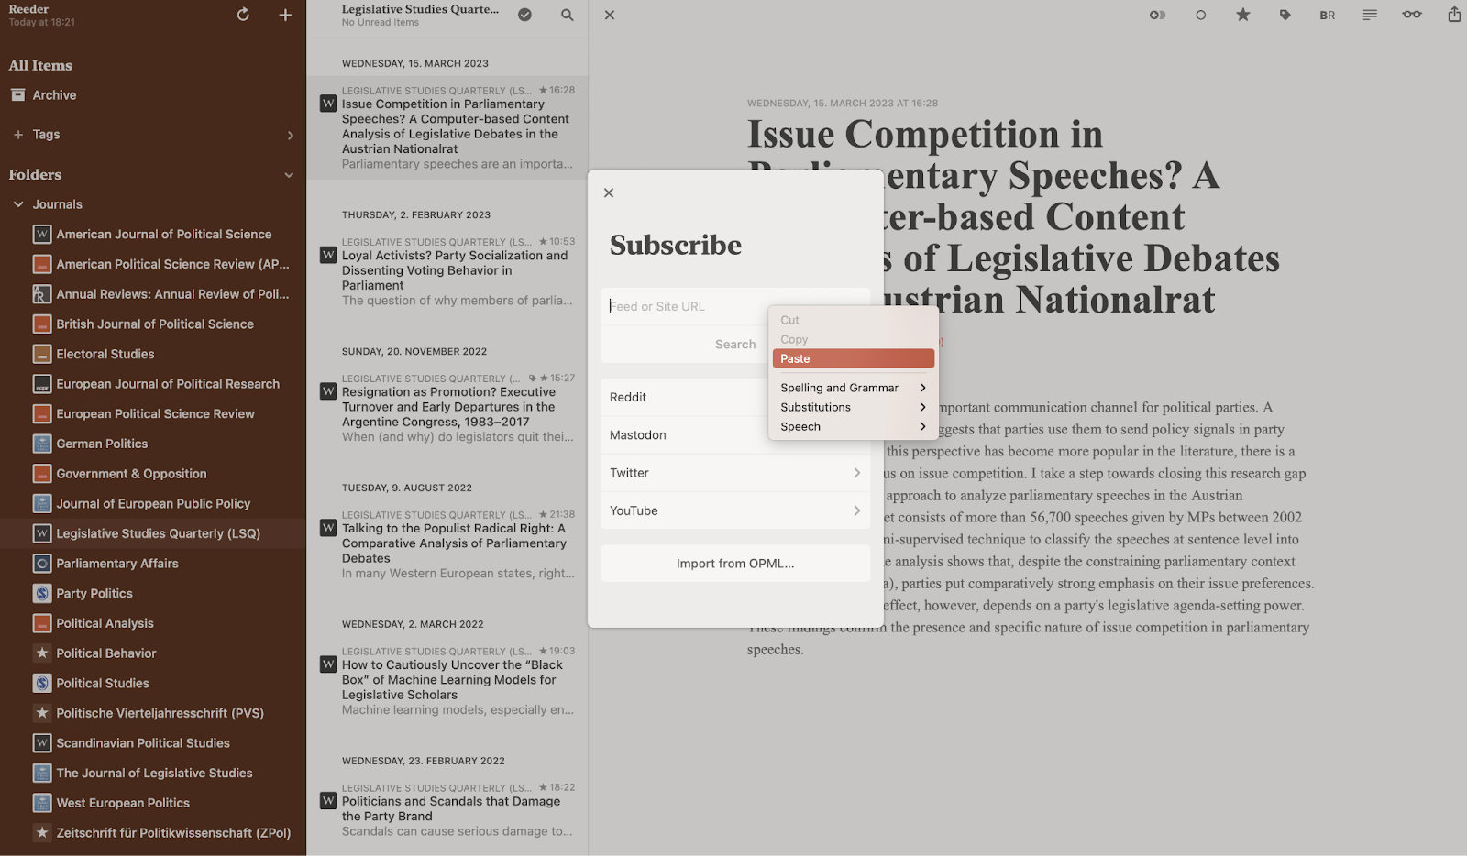Open the Substitutions submenu
Screen dimensions: 1467x856
tap(854, 407)
